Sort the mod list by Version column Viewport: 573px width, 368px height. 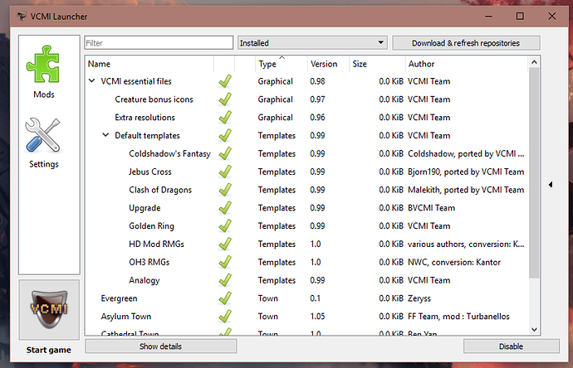coord(329,64)
